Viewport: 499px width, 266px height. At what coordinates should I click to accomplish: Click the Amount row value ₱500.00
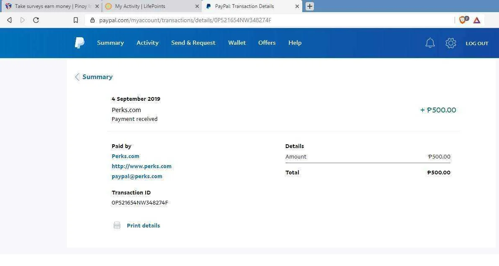coord(439,156)
